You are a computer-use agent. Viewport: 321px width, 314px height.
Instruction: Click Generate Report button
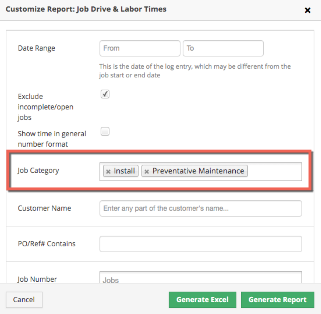[x=278, y=300]
